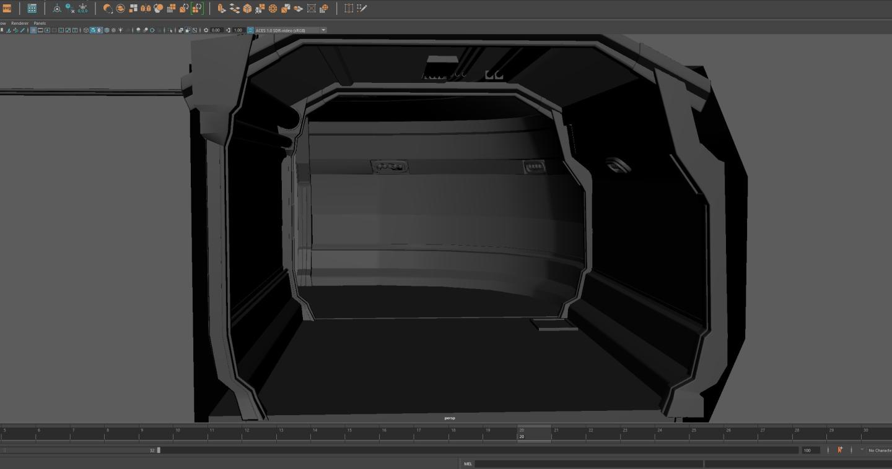Click the Circularize shelf icon

pos(273,9)
